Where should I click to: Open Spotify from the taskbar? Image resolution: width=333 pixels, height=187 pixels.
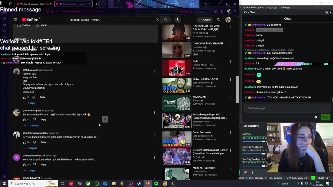[x=156, y=184]
